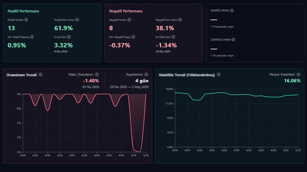
Task: Click the 28 Nis 2026 date label
Action: [x=163, y=52]
